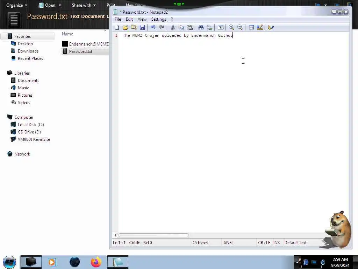
Task: Open Recent Places in Explorer sidebar
Action: [x=30, y=58]
